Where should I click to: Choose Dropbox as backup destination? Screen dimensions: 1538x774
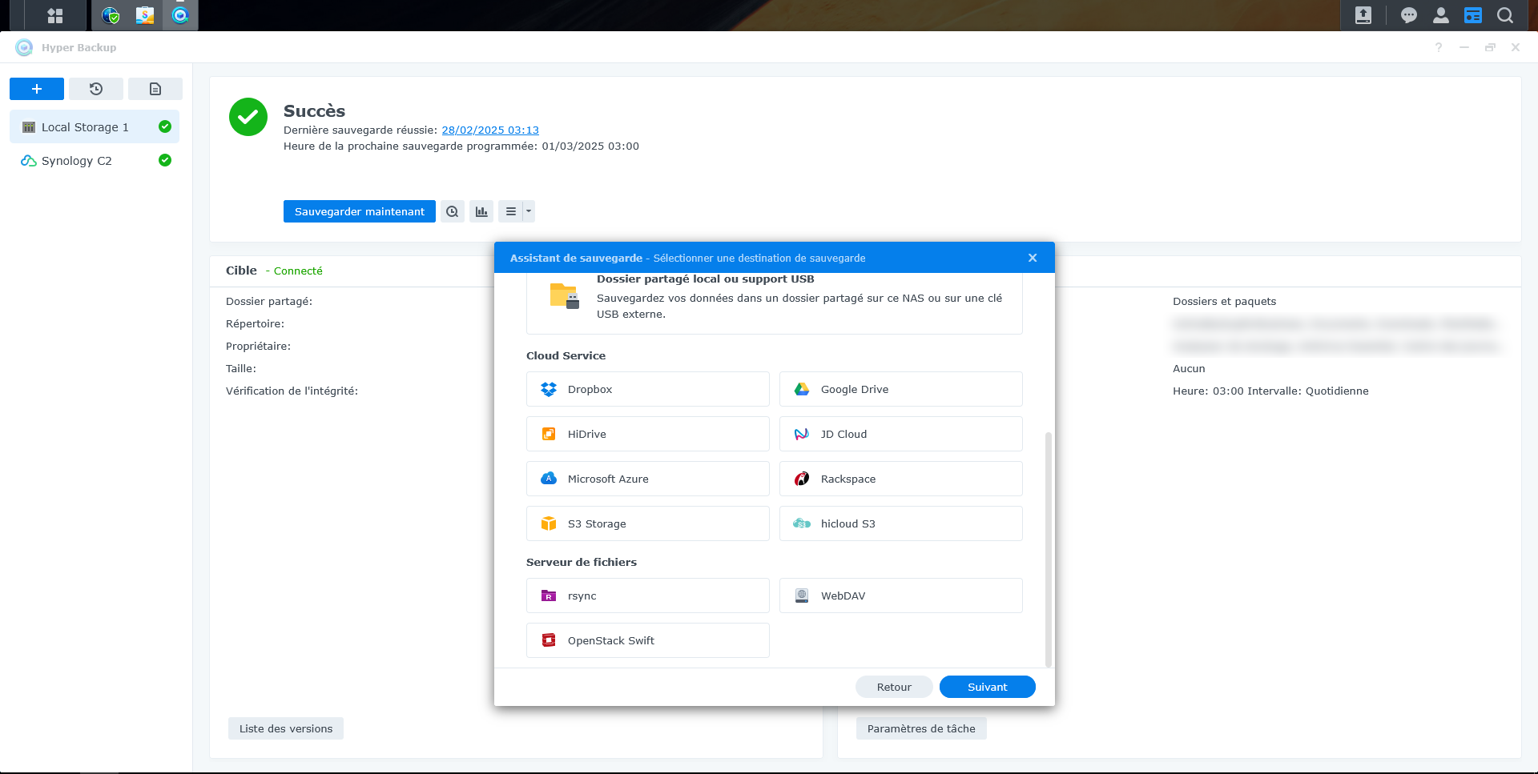(x=647, y=389)
